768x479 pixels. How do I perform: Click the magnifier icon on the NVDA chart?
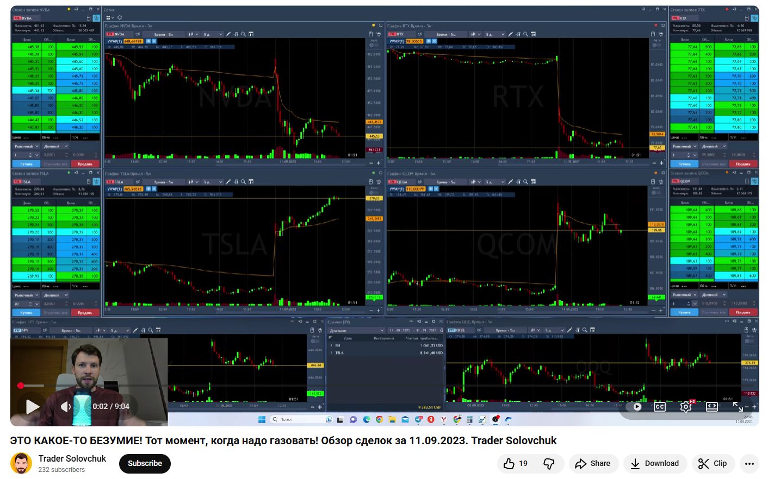(x=243, y=34)
